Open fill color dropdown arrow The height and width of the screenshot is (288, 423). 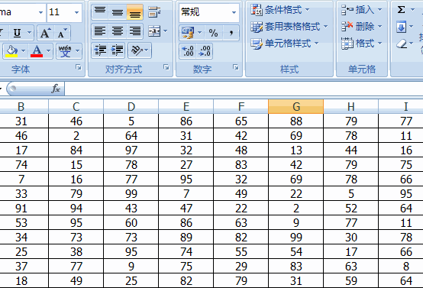(x=24, y=50)
